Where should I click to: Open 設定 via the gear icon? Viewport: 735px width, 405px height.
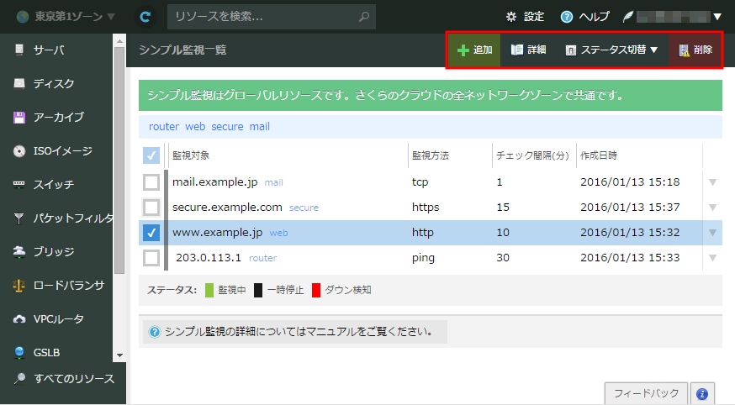pyautogui.click(x=510, y=17)
